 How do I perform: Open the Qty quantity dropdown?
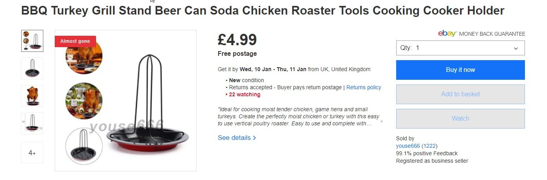pos(460,48)
